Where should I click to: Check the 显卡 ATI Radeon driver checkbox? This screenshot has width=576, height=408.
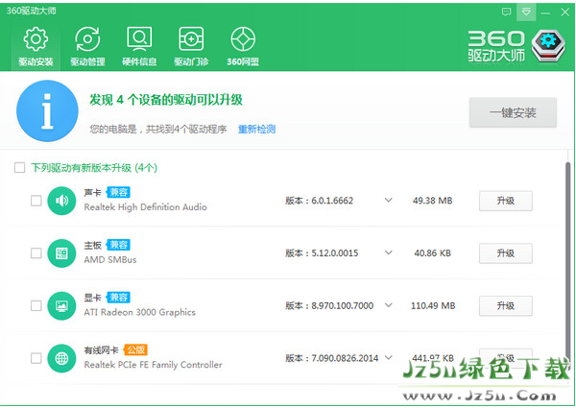coord(36,305)
